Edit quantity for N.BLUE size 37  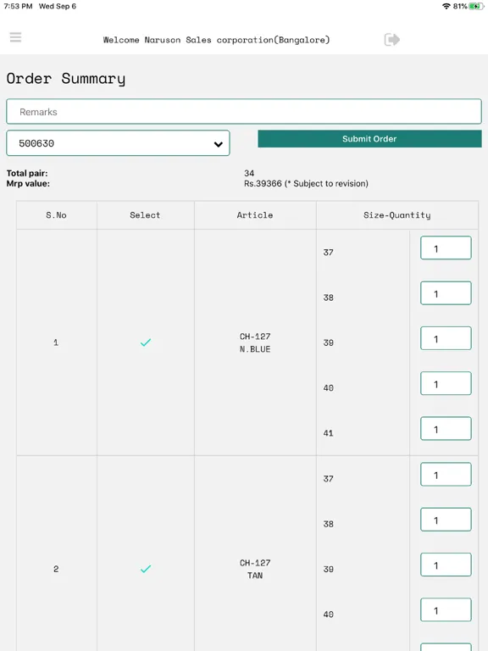pyautogui.click(x=446, y=248)
